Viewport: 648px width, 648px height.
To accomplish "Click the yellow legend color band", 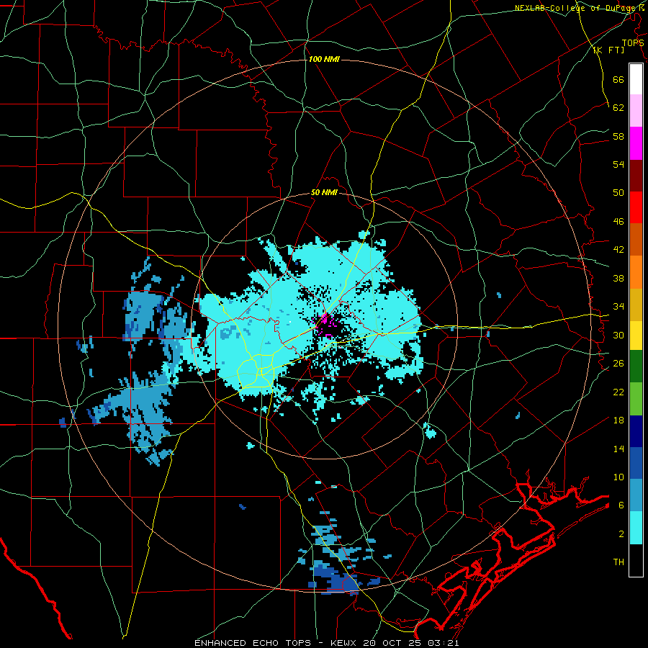I will [636, 336].
